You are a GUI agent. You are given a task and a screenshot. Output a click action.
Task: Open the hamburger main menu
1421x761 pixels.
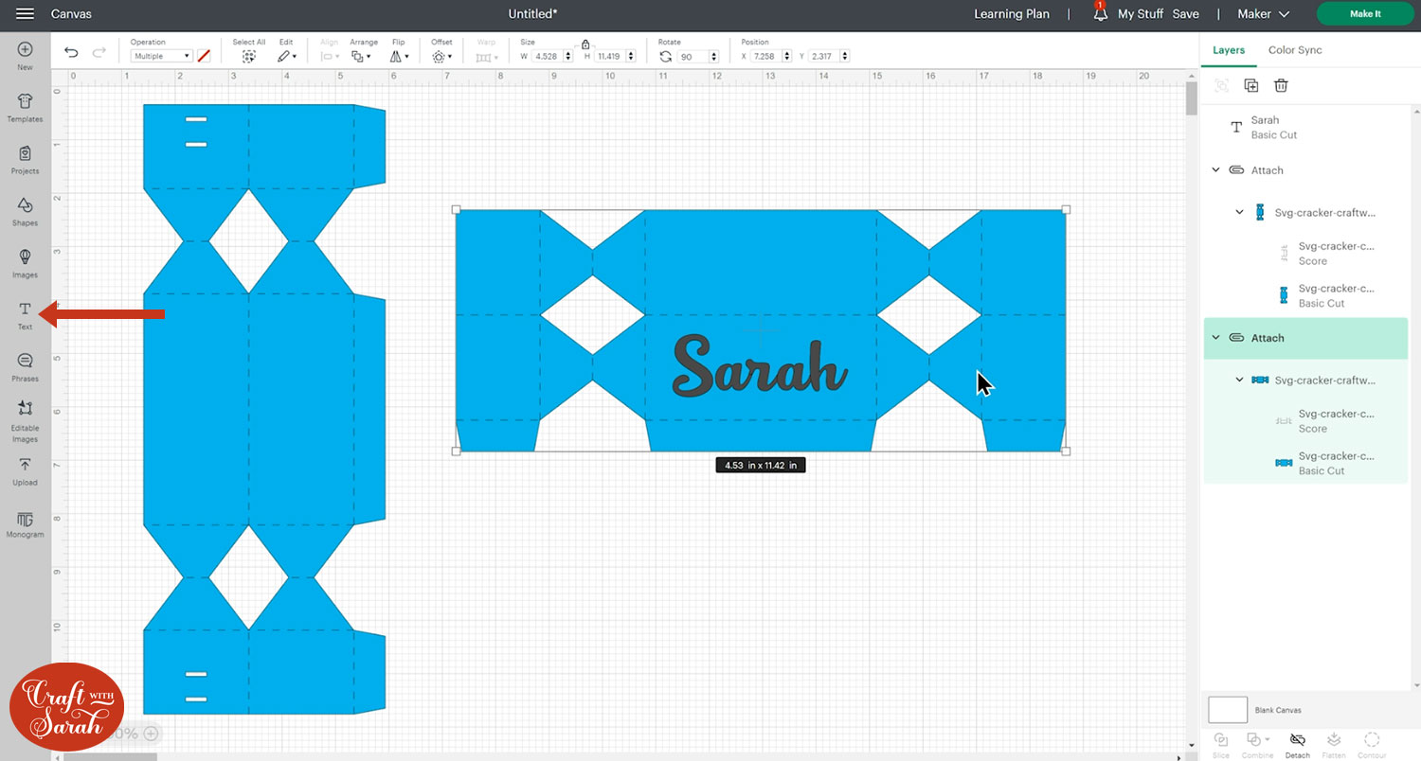point(26,14)
